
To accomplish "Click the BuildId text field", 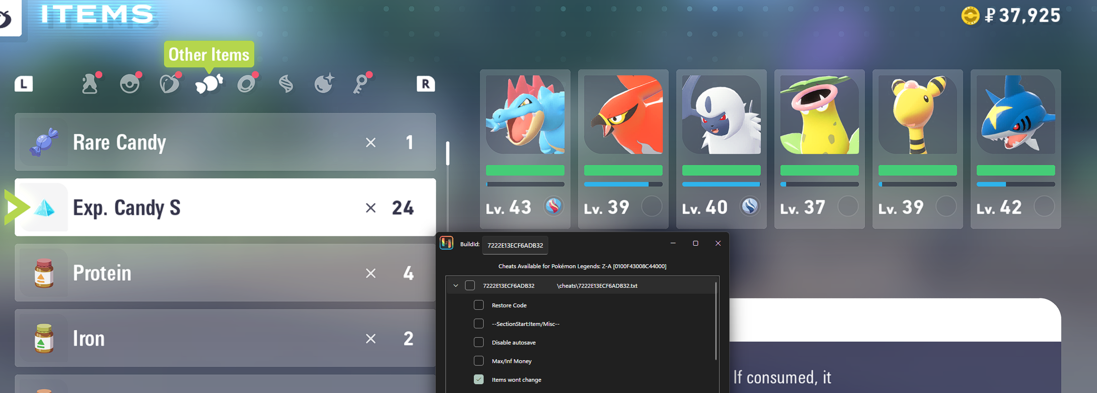I will [515, 245].
